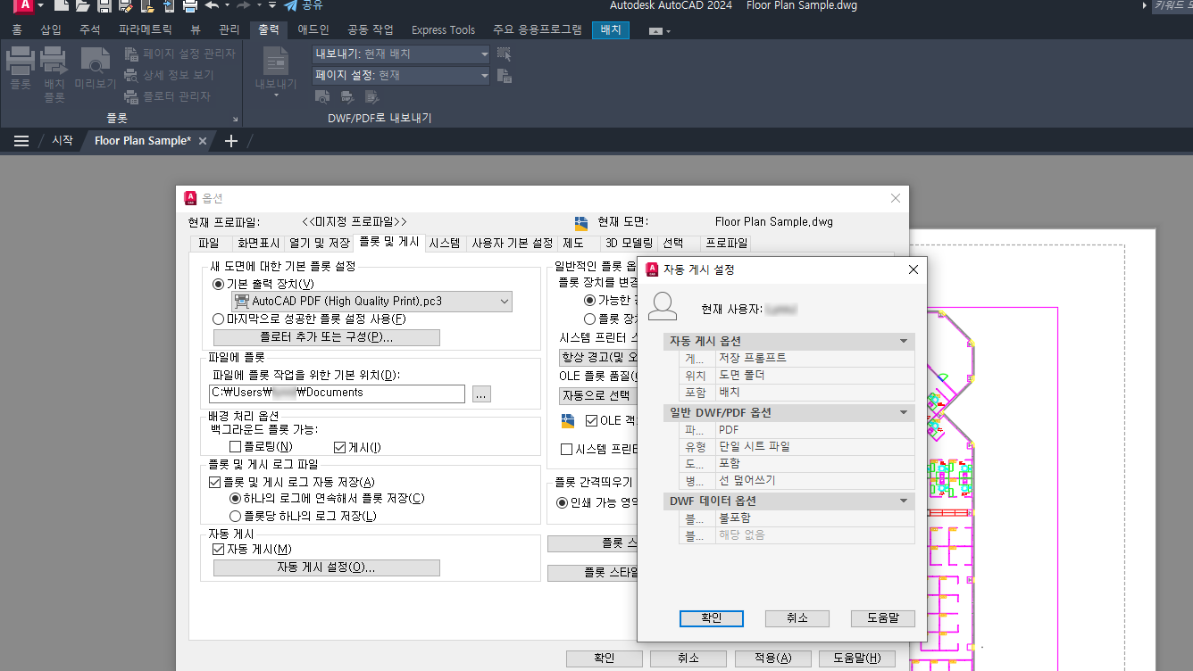Switch to the 시스템 tab

(445, 243)
